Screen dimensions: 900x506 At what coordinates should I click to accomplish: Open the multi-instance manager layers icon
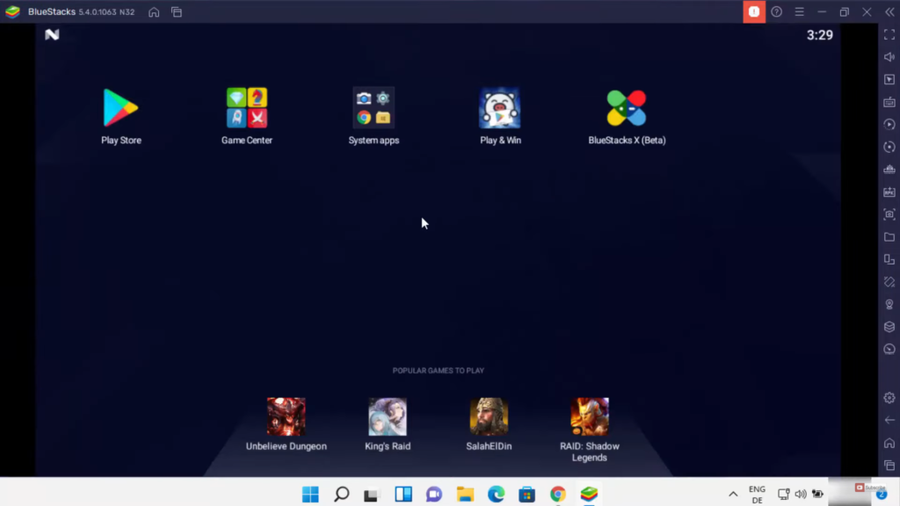889,327
